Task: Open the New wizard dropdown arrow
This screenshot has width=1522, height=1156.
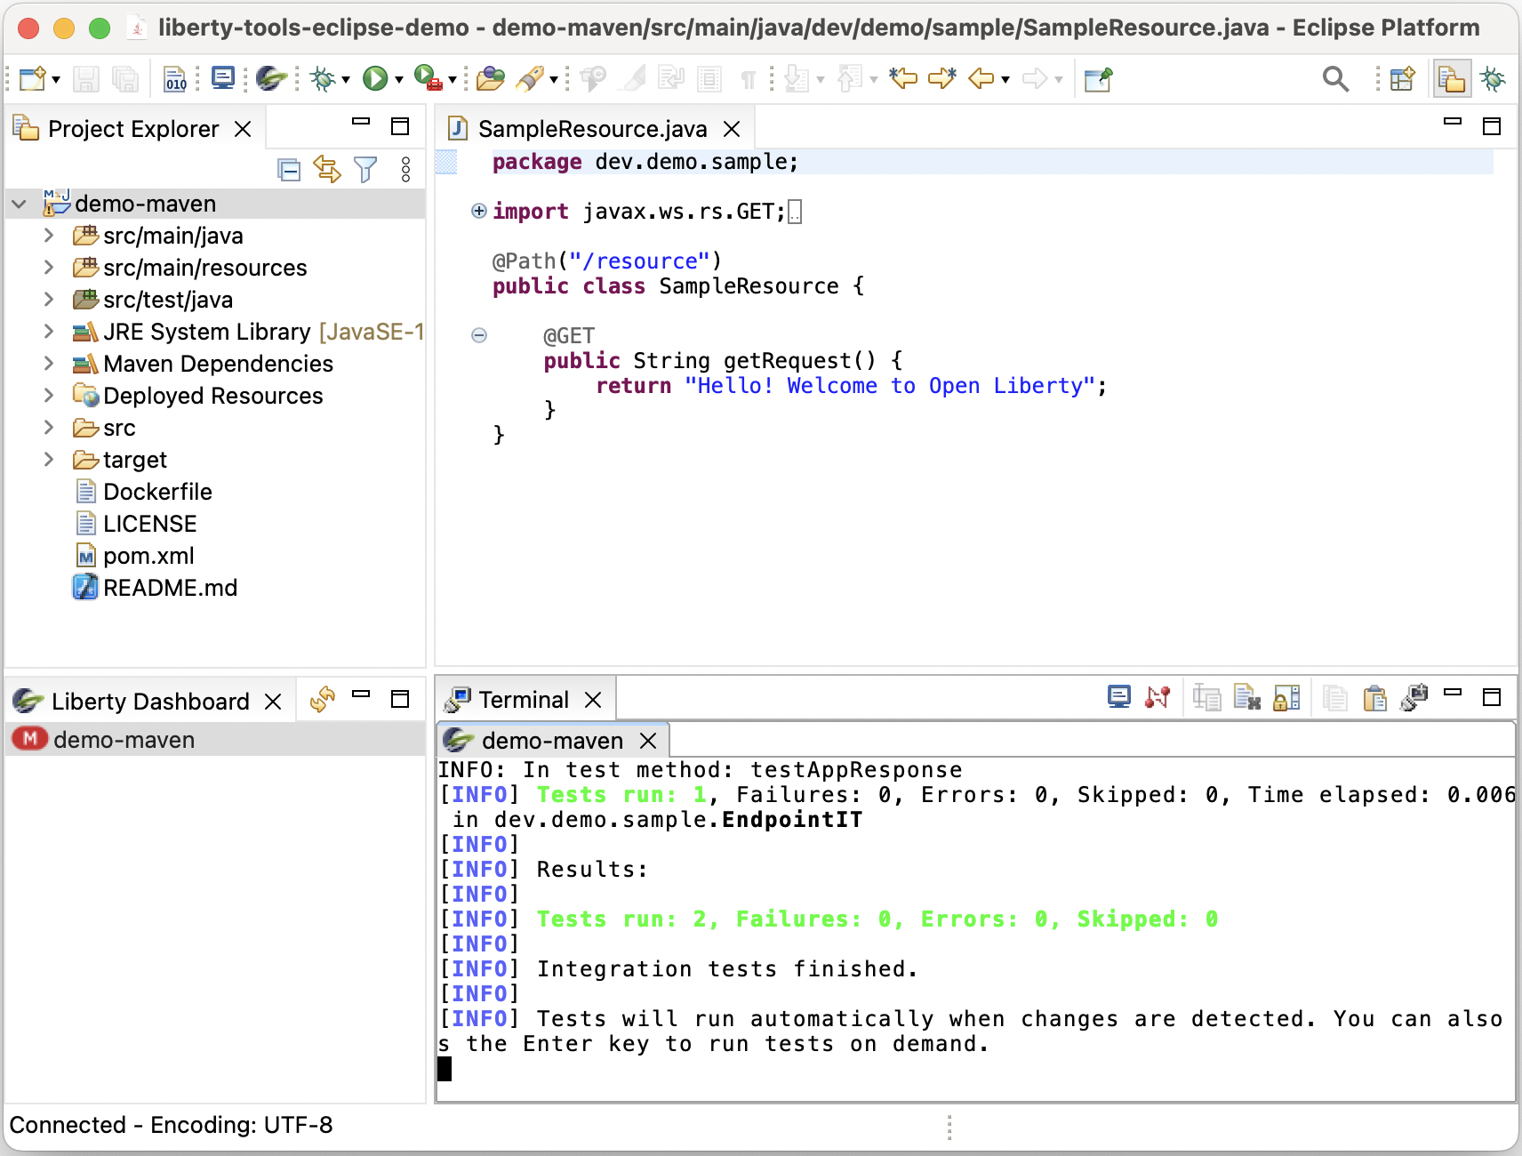Action: click(x=56, y=80)
